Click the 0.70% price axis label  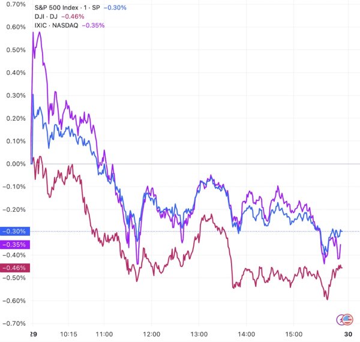pyautogui.click(x=16, y=4)
